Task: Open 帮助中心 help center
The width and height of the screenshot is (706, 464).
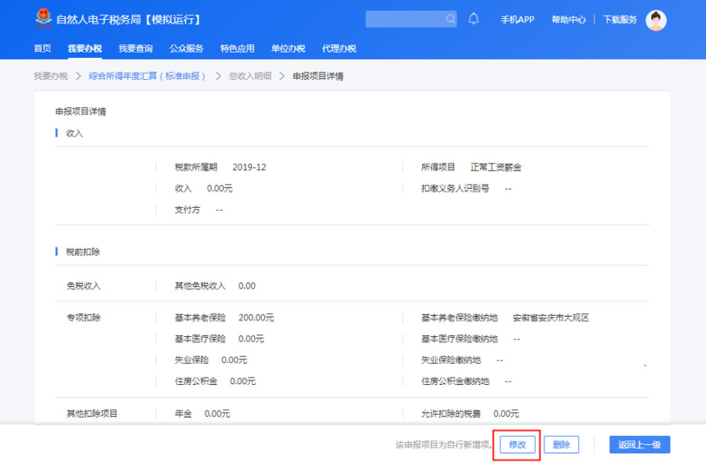Action: coord(568,20)
